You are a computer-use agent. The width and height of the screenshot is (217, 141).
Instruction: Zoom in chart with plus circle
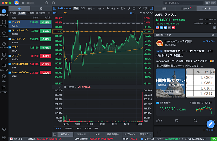click(151, 12)
